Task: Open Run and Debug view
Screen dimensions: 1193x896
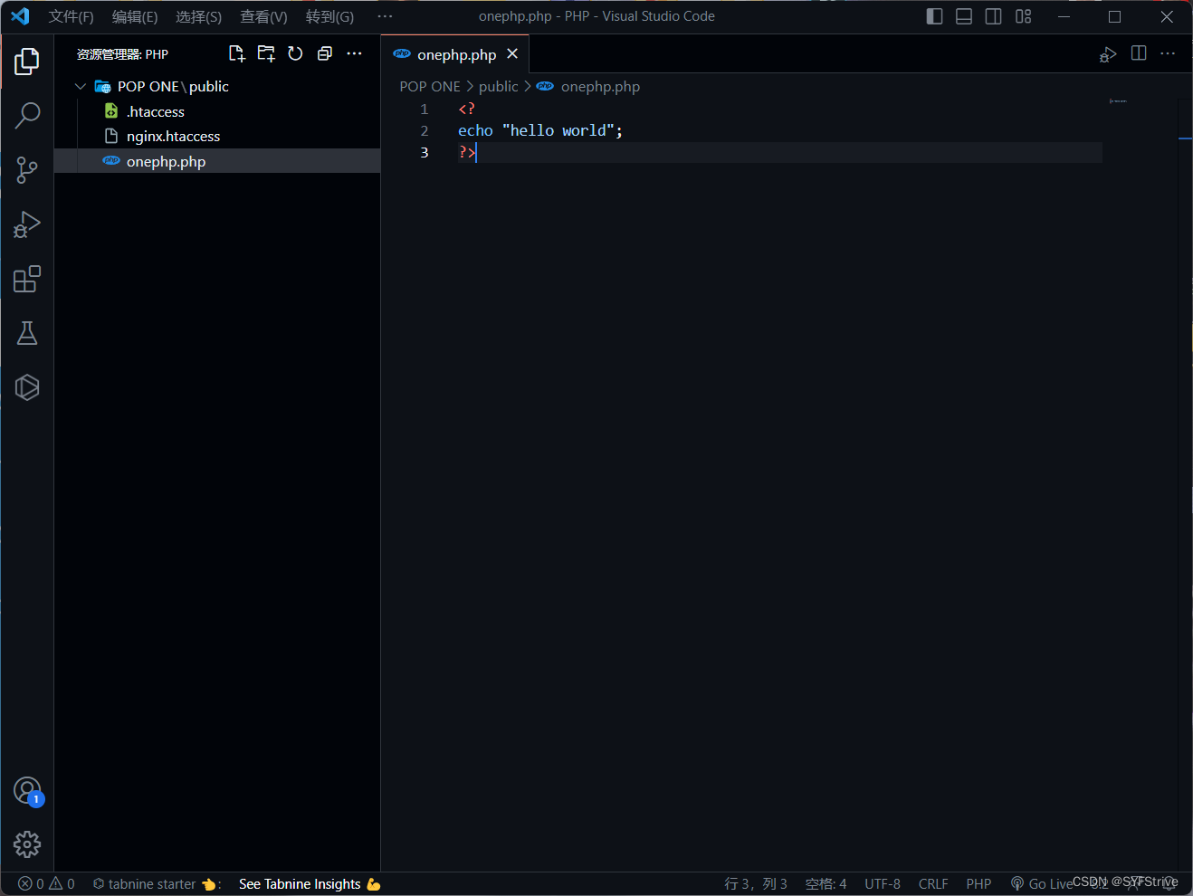Action: pos(27,224)
